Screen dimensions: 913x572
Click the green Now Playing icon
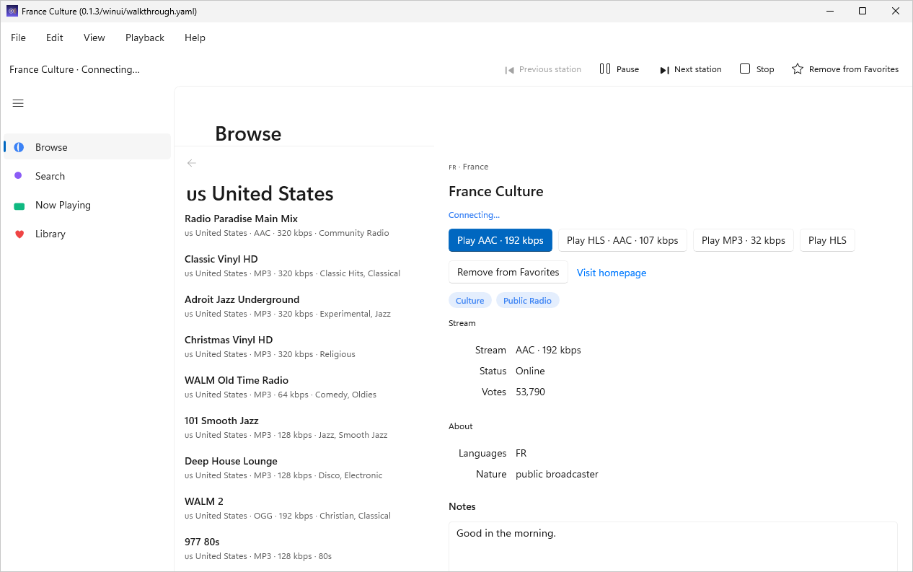(19, 206)
